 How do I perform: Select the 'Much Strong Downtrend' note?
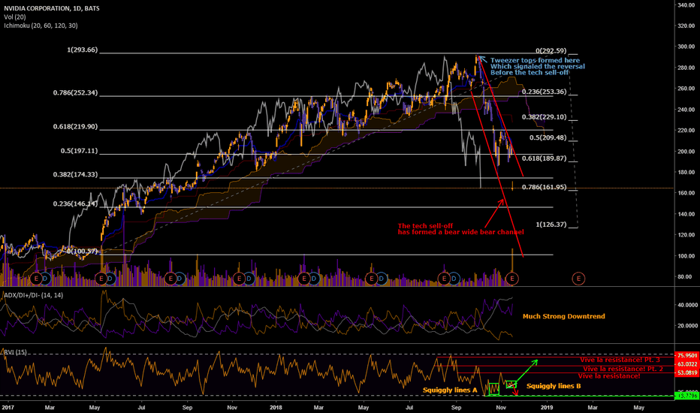click(564, 316)
